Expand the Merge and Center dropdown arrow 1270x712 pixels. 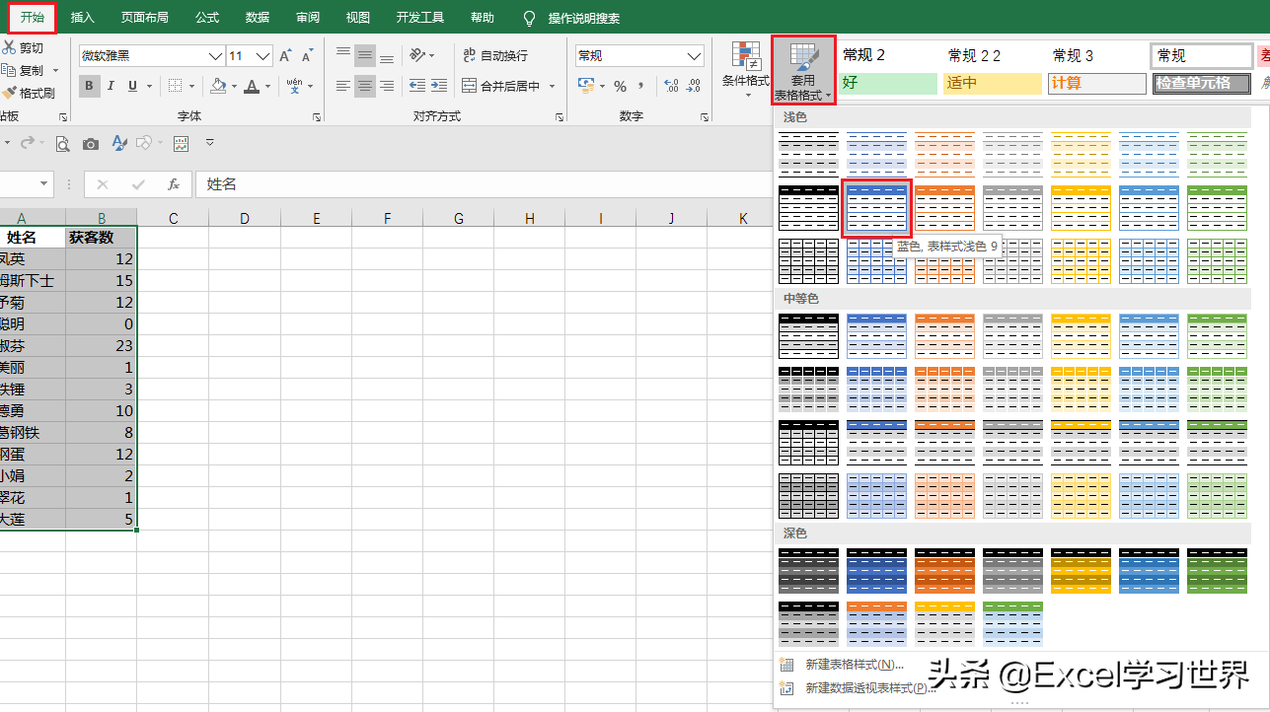pyautogui.click(x=553, y=86)
